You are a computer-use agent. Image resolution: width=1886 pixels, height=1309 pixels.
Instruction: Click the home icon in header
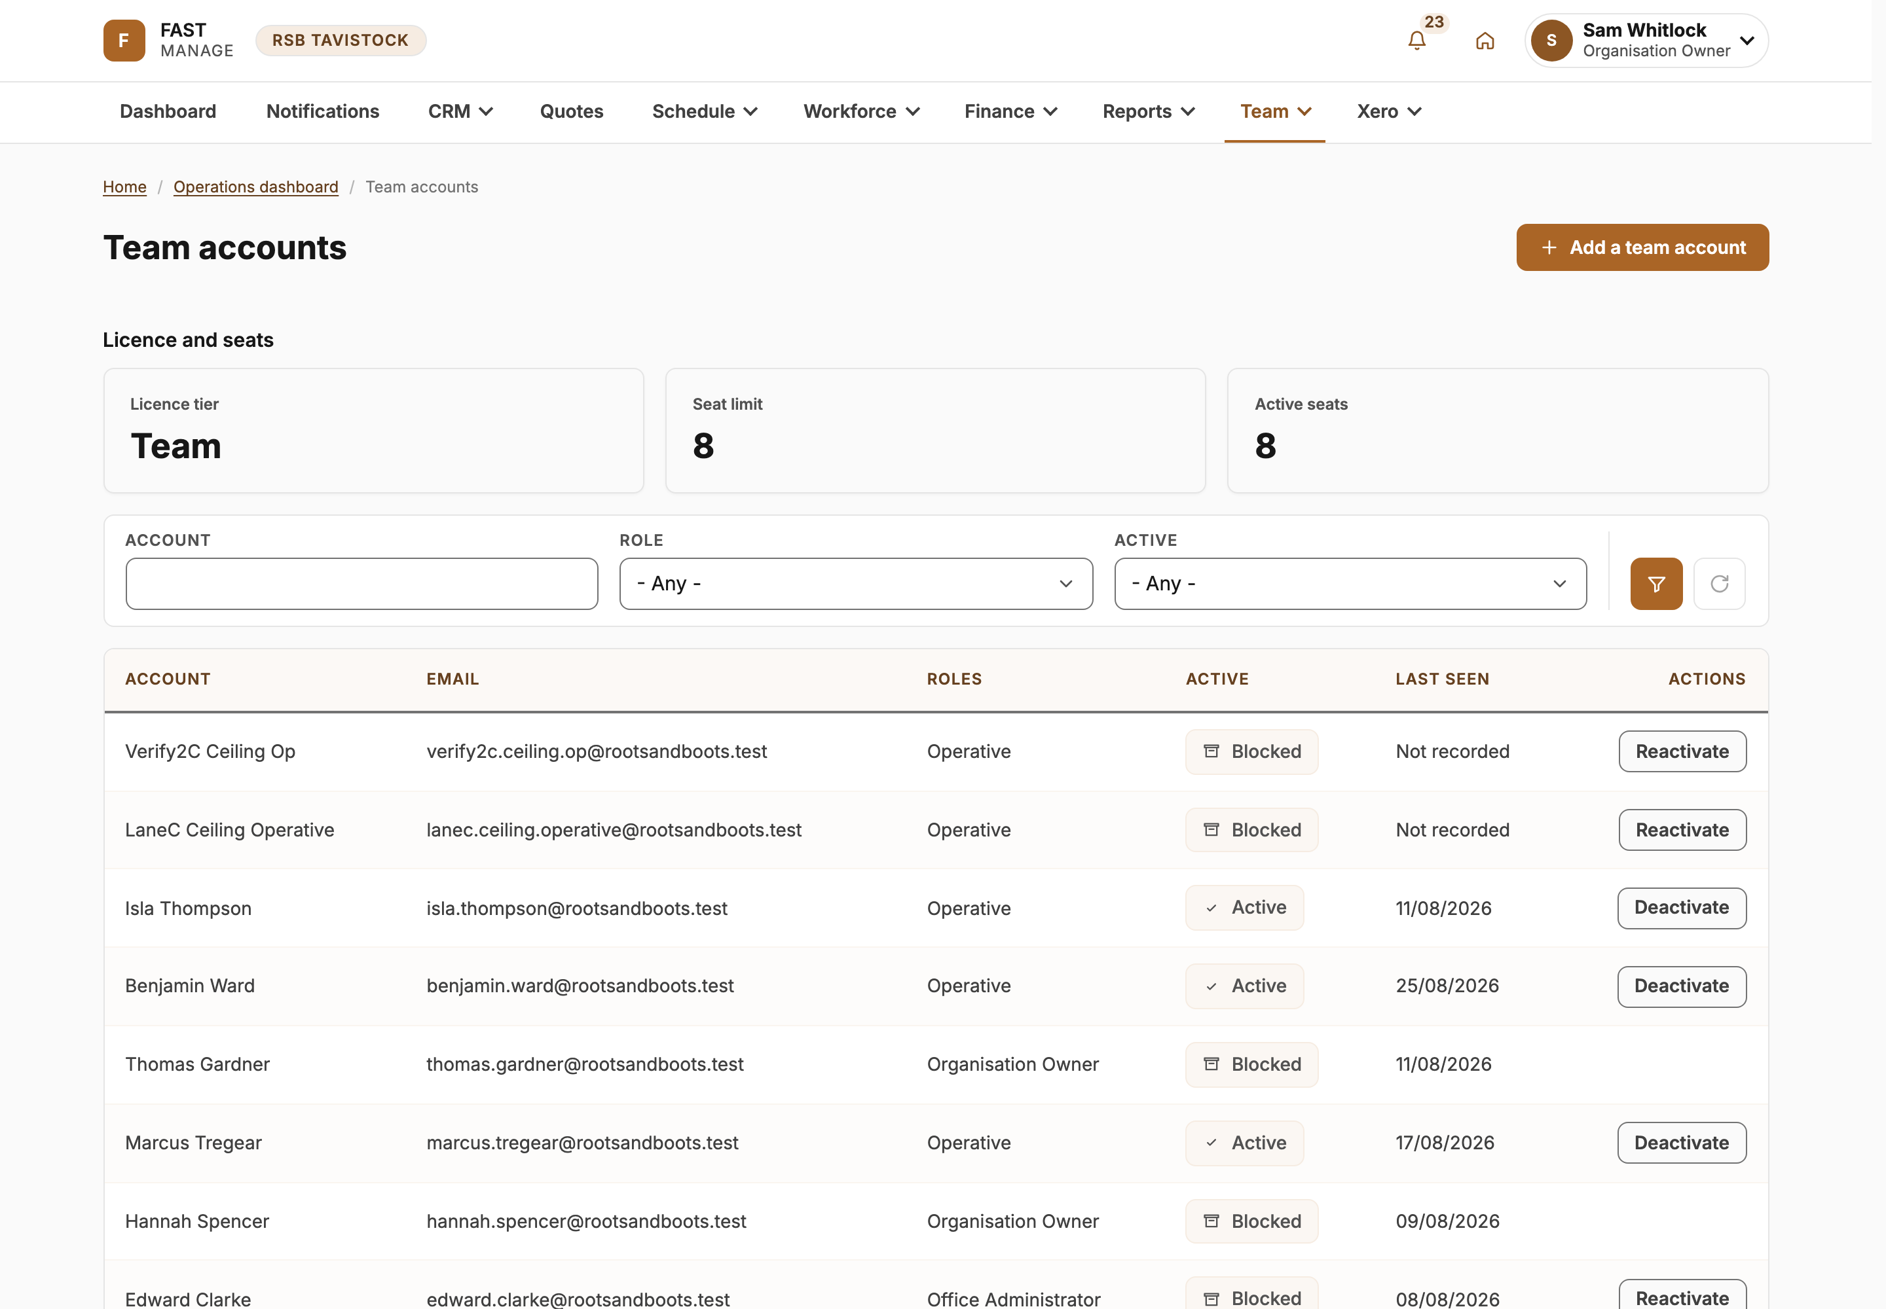coord(1485,40)
